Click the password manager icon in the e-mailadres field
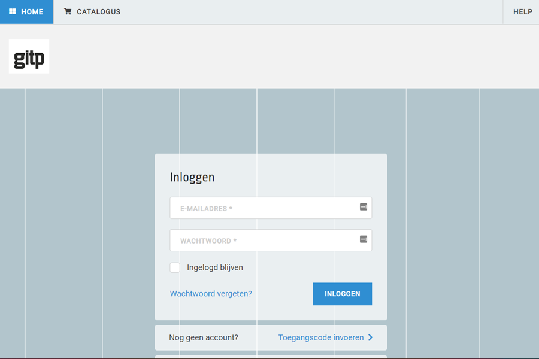539x359 pixels. pyautogui.click(x=364, y=207)
